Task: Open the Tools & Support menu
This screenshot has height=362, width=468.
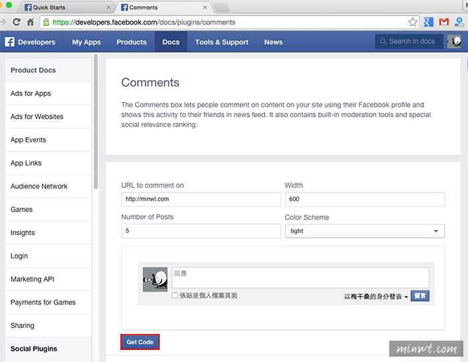Action: tap(222, 42)
